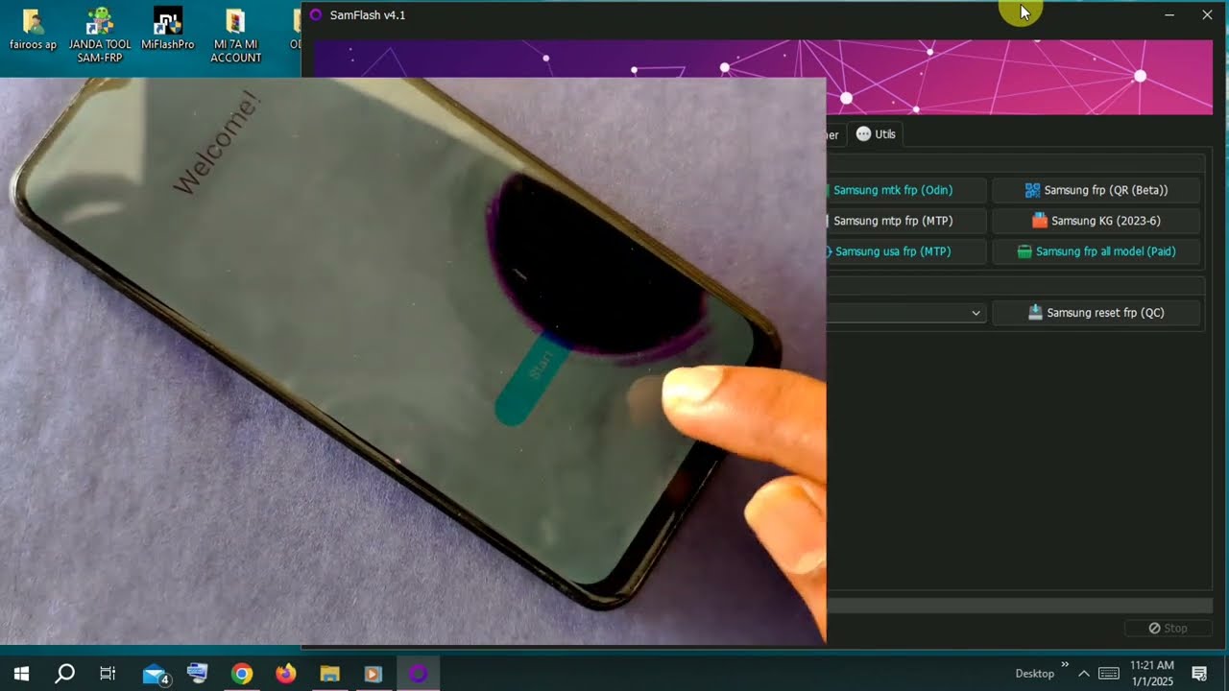Select the JANDA TOOL SAM-FRP desktop icon

(100, 36)
